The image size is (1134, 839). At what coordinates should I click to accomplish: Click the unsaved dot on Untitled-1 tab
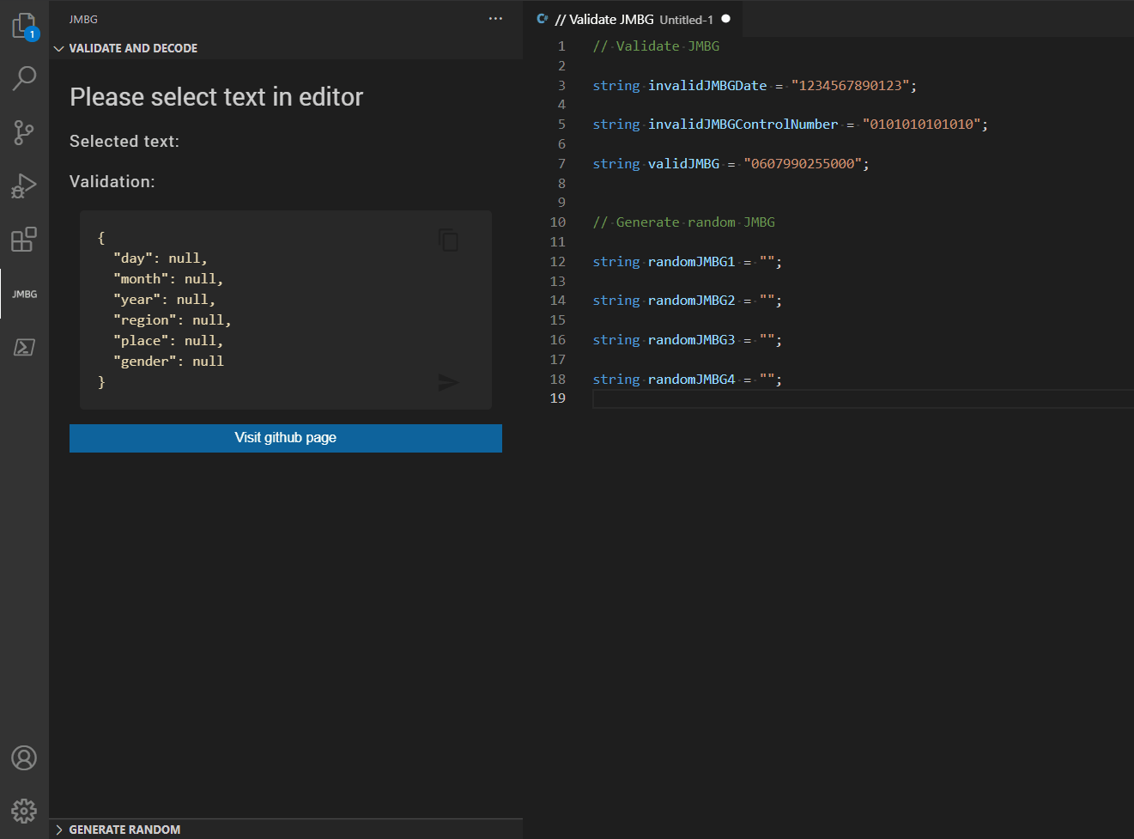(726, 19)
